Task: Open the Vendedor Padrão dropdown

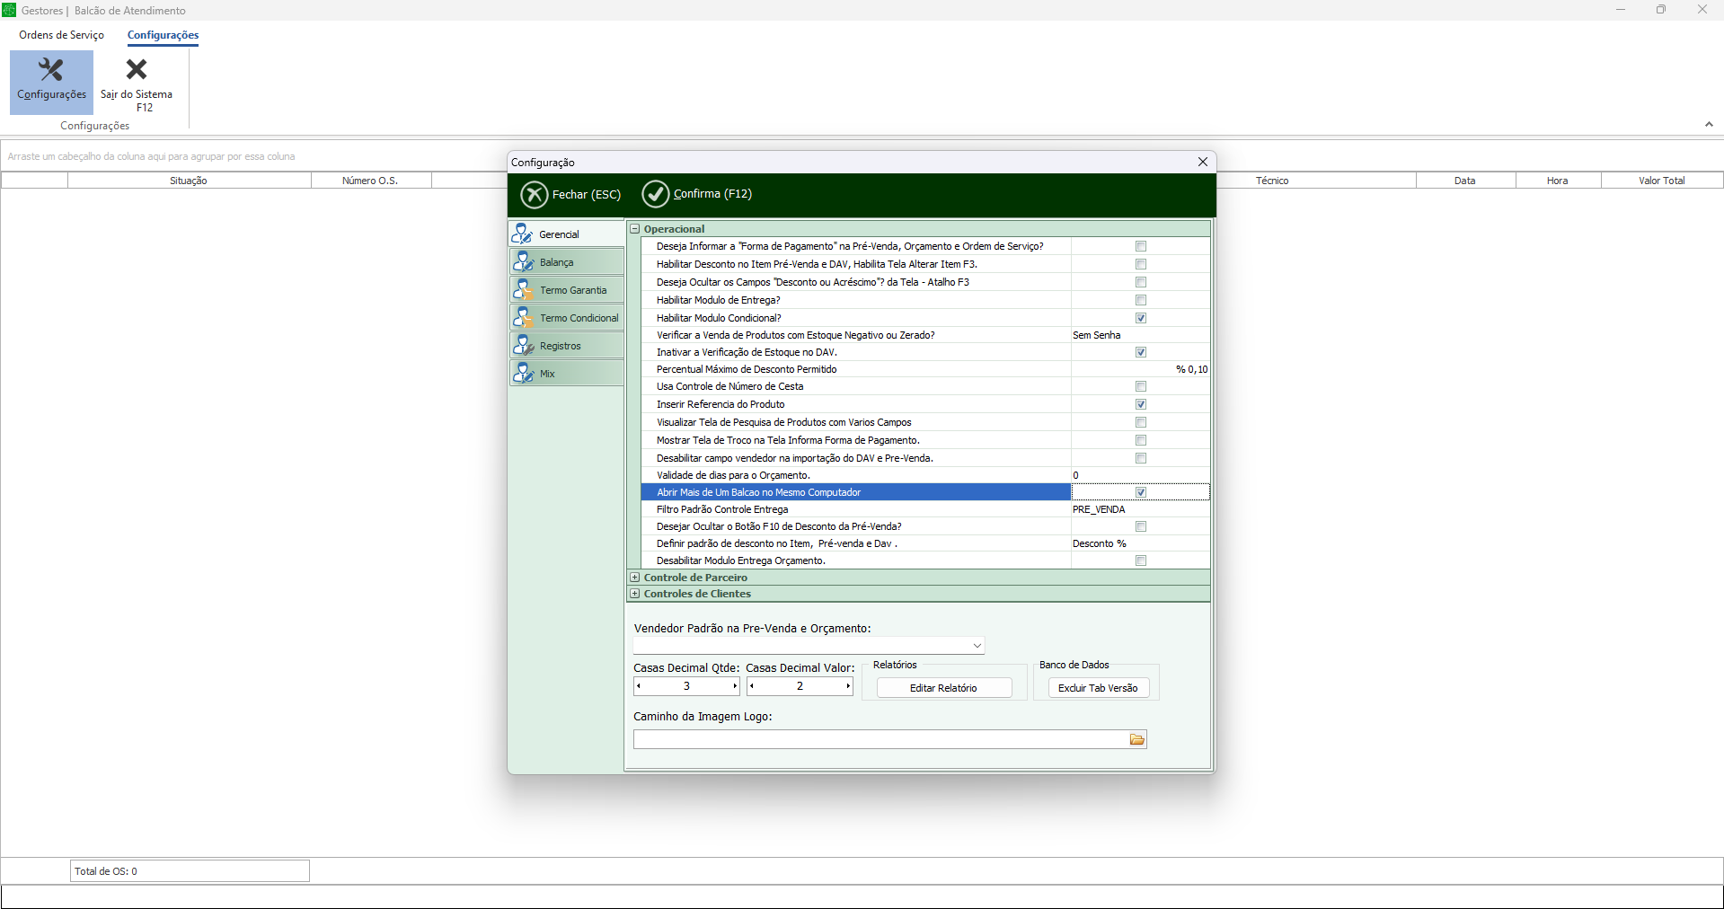Action: [x=977, y=646]
